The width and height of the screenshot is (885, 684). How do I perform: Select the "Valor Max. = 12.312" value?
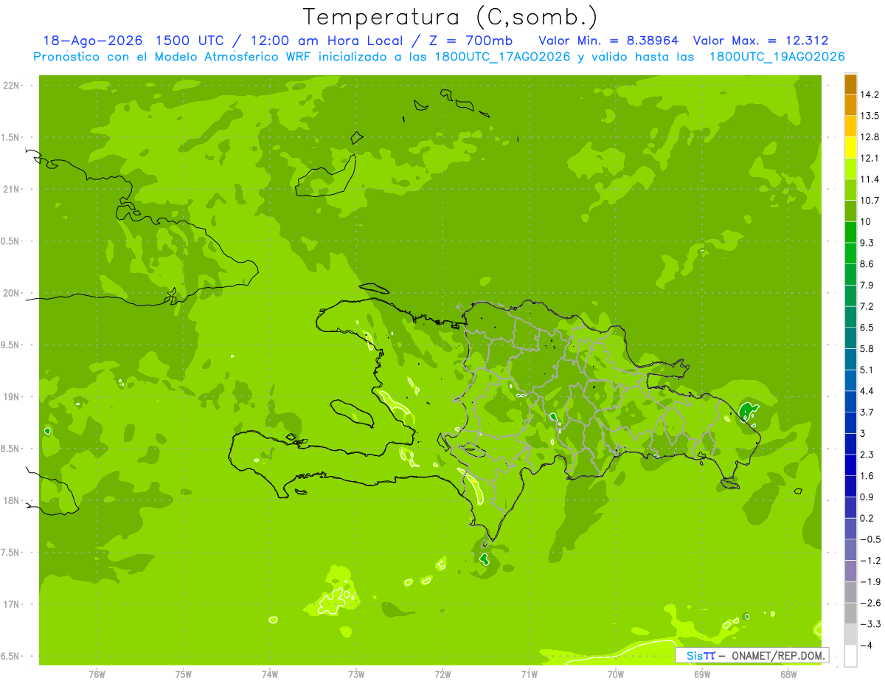click(x=760, y=41)
